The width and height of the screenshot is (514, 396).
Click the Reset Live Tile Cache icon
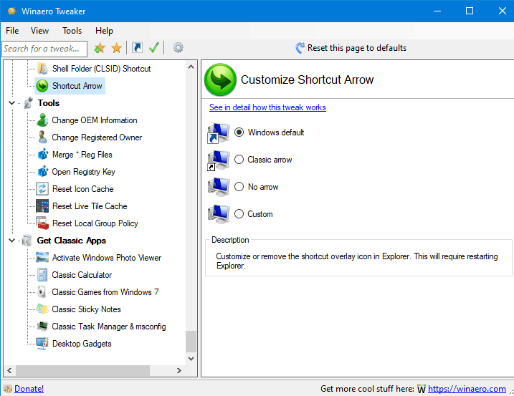(x=42, y=206)
